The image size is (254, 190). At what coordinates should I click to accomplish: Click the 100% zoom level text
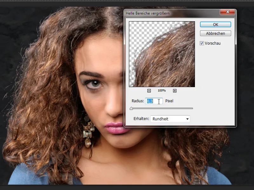point(162,91)
